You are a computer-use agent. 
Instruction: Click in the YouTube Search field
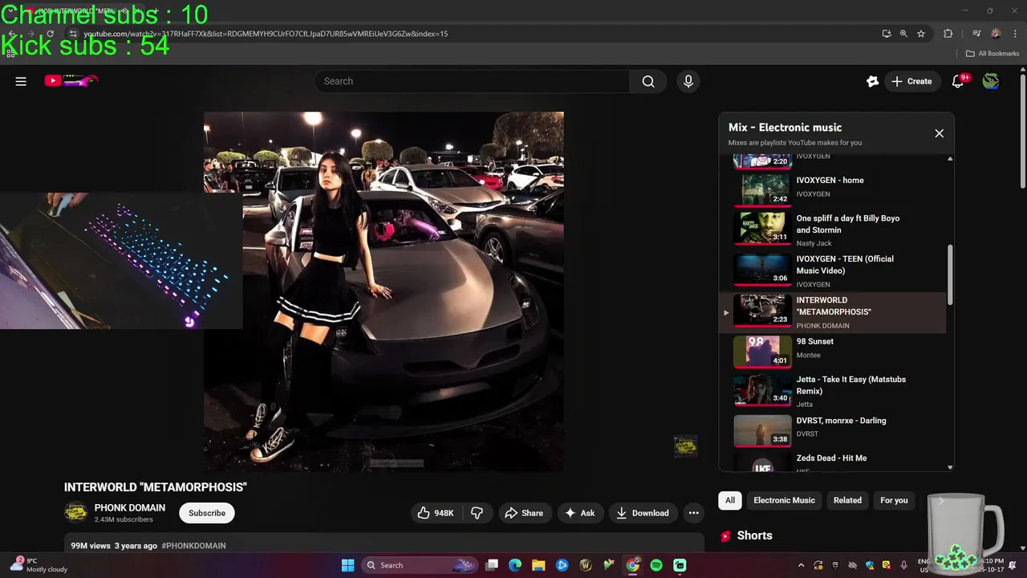click(473, 81)
